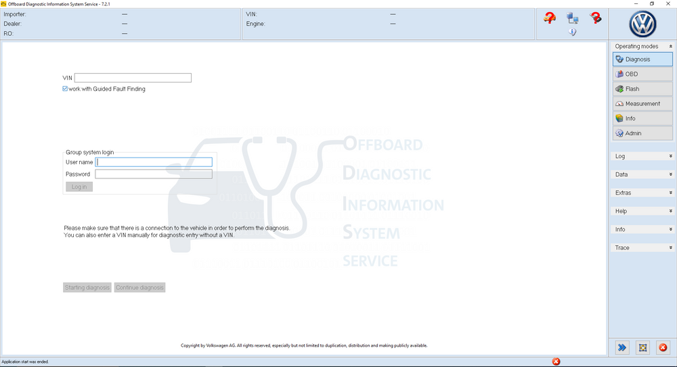The height and width of the screenshot is (367, 677).
Task: Toggle work with Guided Fault Finding checkbox
Action: (65, 89)
